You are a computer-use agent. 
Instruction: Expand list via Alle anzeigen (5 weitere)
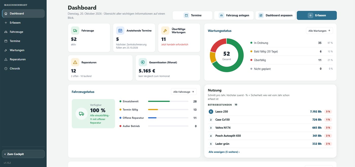coord(224,152)
